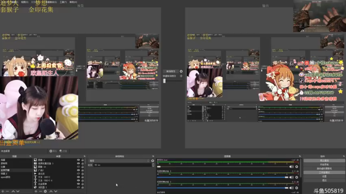Pop out the sources dock
346x194 pixels.
click(84, 156)
